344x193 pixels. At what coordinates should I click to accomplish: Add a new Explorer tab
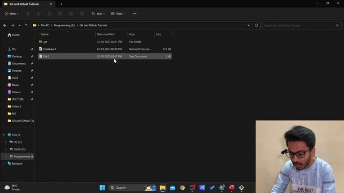[x=61, y=4]
